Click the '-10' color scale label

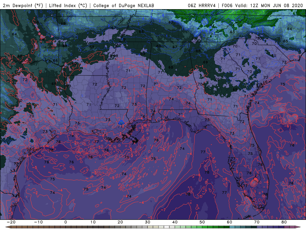coord(38,222)
